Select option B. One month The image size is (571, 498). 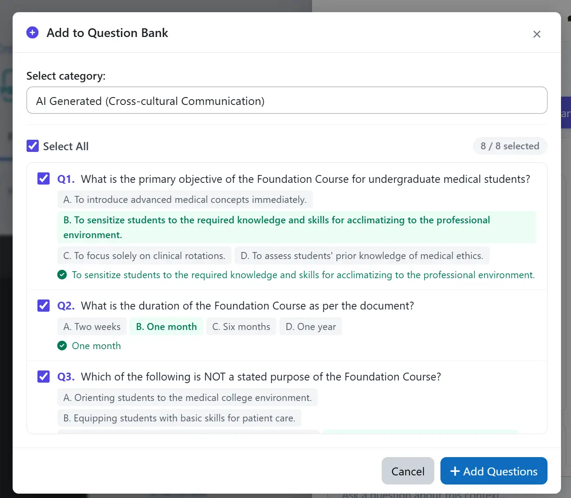(166, 326)
